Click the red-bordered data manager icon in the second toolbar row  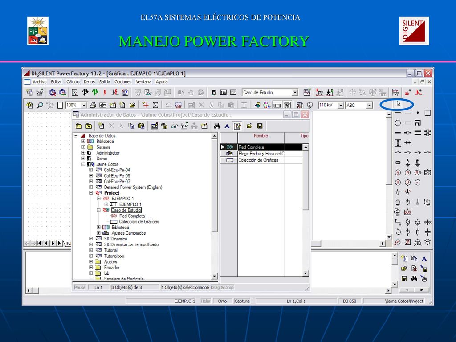[x=179, y=105]
